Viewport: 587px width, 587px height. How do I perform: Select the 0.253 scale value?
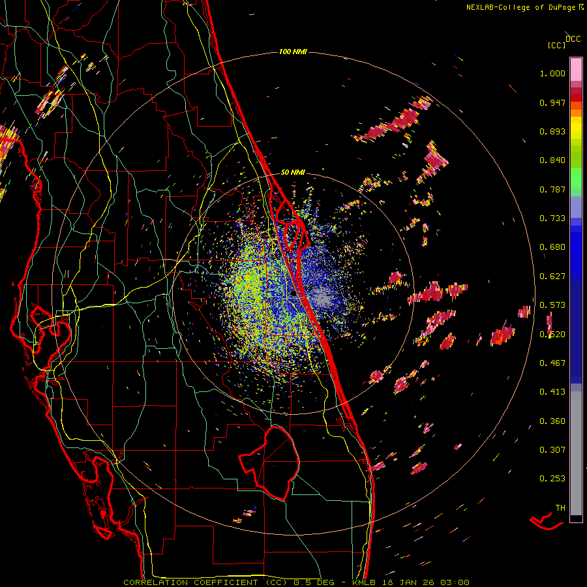[552, 479]
